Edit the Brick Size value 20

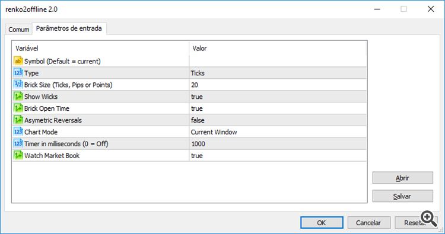(278, 85)
